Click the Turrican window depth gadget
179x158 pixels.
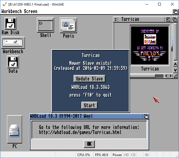tap(175, 20)
